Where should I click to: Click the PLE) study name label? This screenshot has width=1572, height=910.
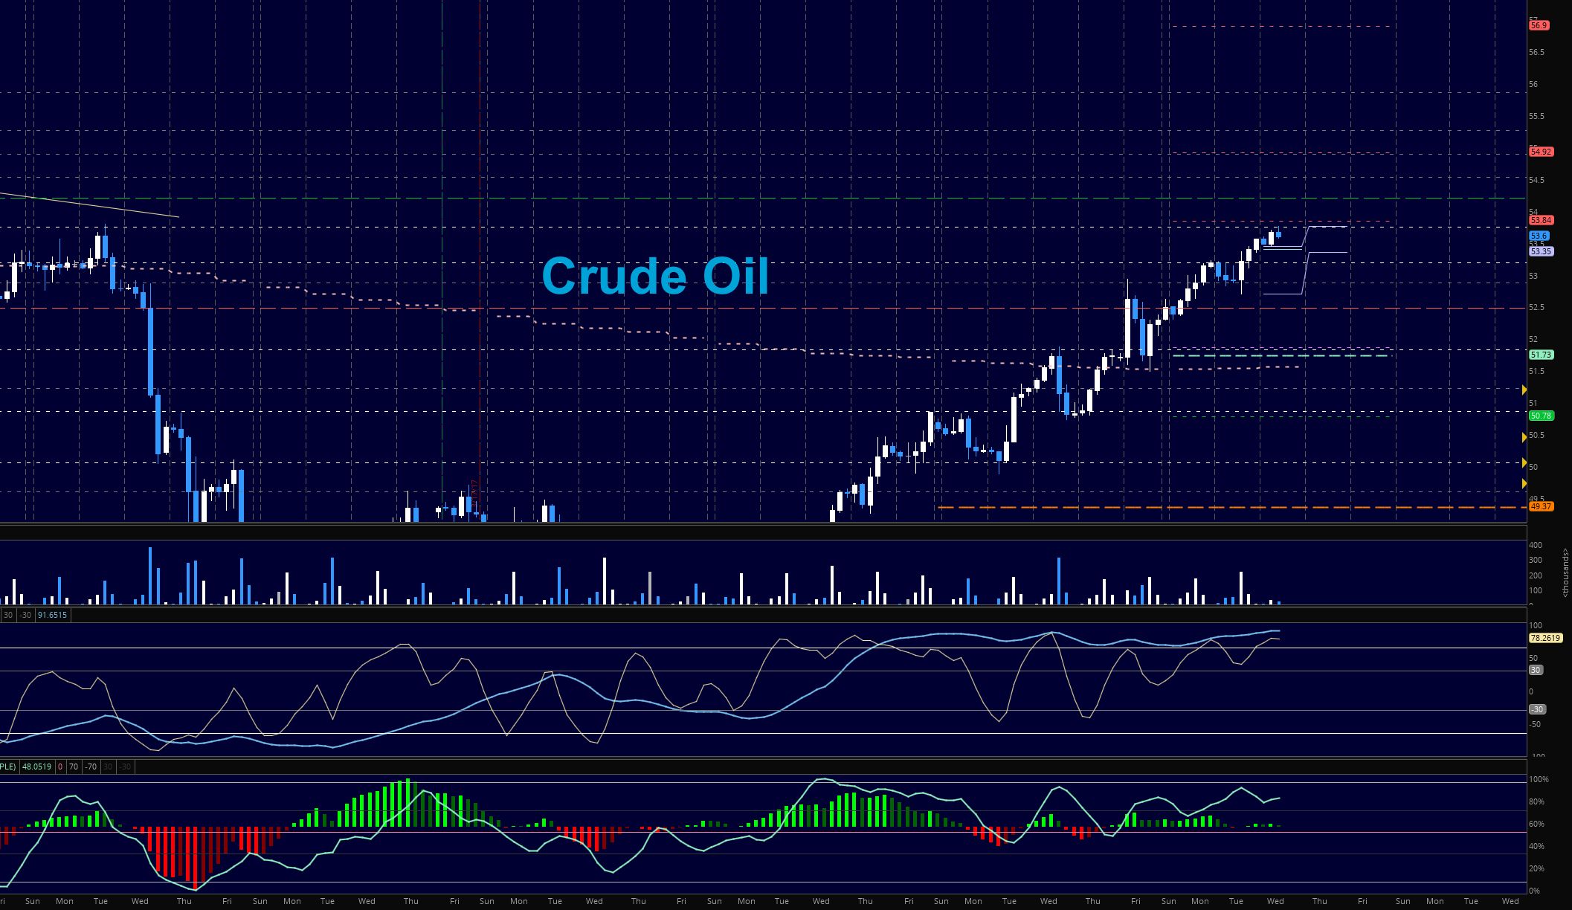[x=8, y=767]
